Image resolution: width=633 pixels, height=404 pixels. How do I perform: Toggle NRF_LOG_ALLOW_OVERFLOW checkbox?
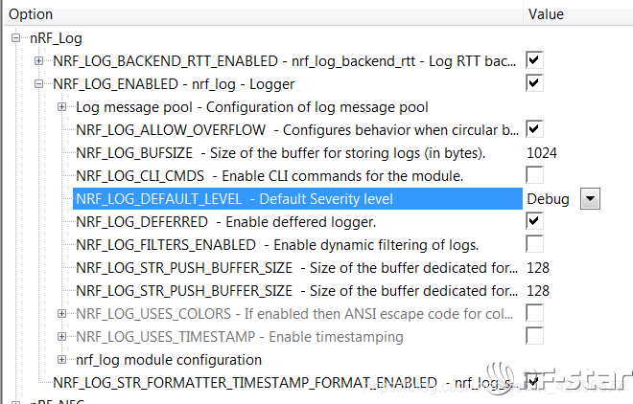[x=534, y=129]
